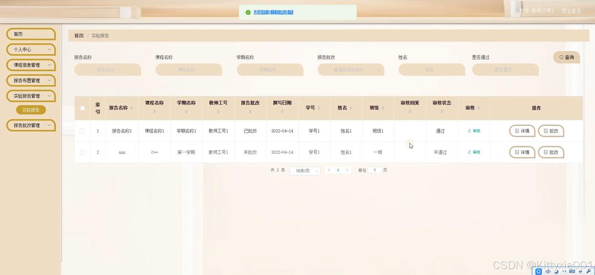Open 详情 for row AAA
595x275 pixels.
point(522,152)
